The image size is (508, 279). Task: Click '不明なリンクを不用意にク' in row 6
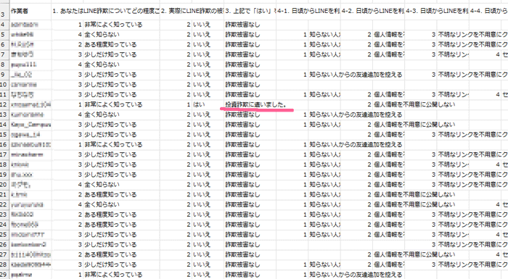point(472,45)
